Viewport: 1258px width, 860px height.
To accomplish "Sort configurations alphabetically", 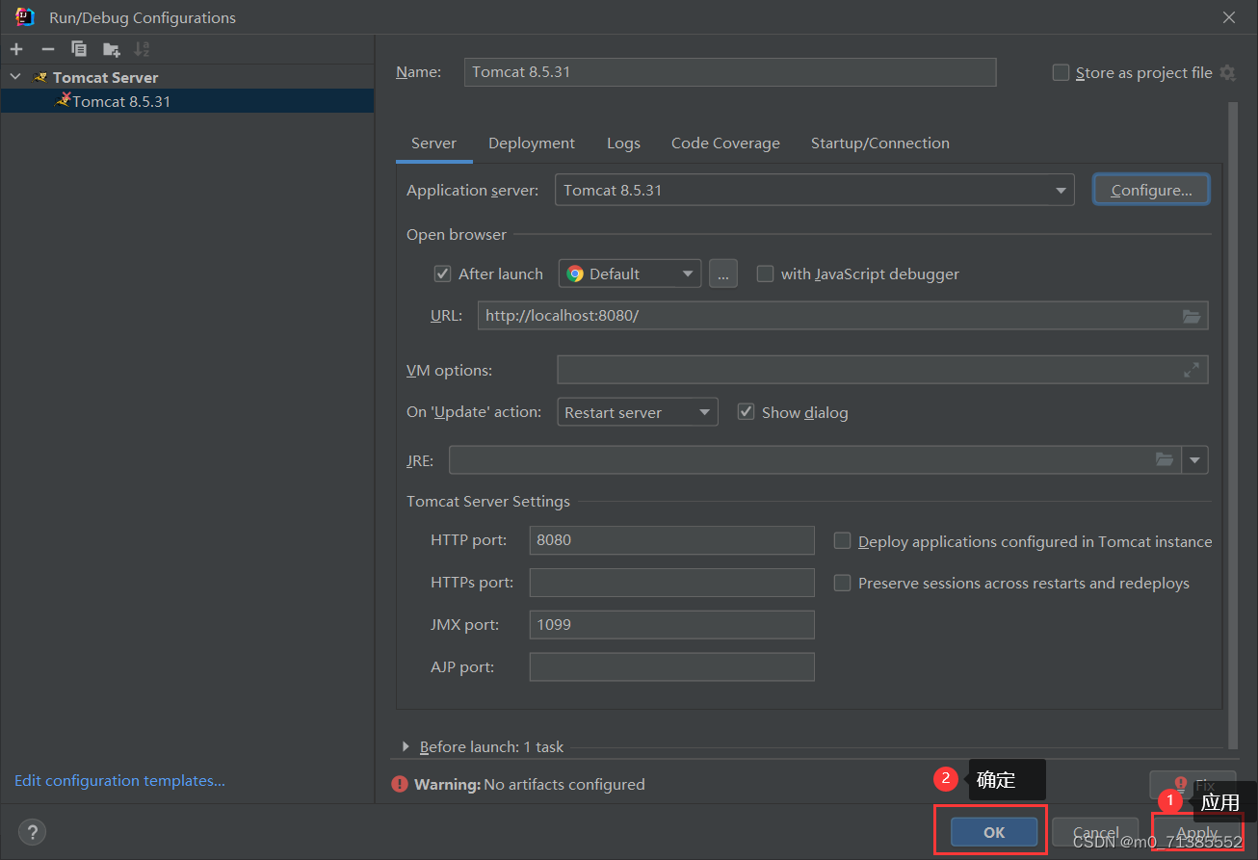I will coord(142,49).
